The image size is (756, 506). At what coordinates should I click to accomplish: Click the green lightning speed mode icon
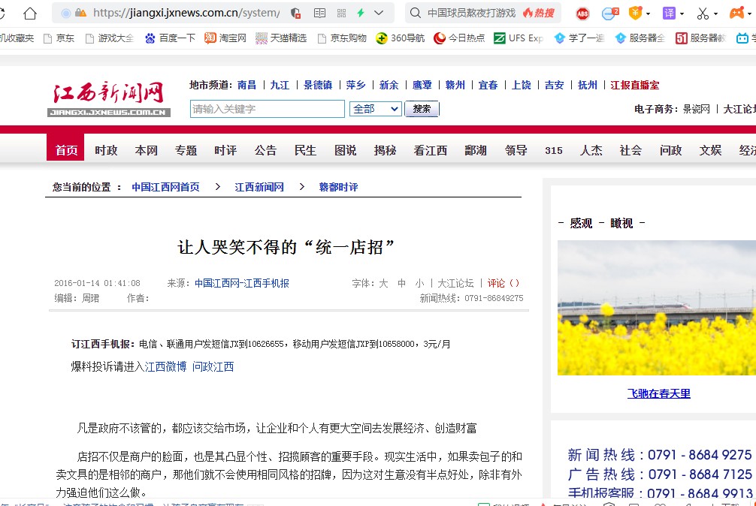pyautogui.click(x=361, y=14)
